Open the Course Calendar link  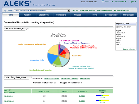click(x=129, y=49)
